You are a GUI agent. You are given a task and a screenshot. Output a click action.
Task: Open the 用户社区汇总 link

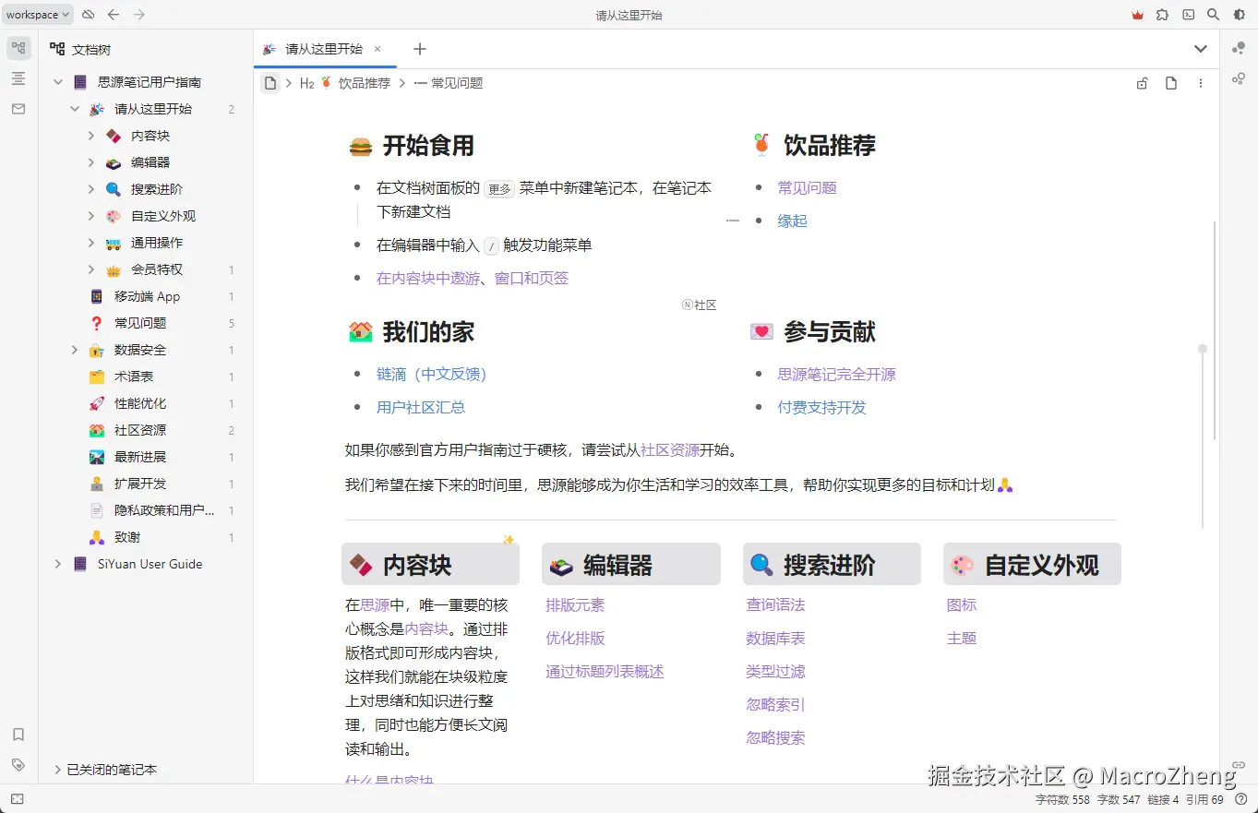pos(421,408)
